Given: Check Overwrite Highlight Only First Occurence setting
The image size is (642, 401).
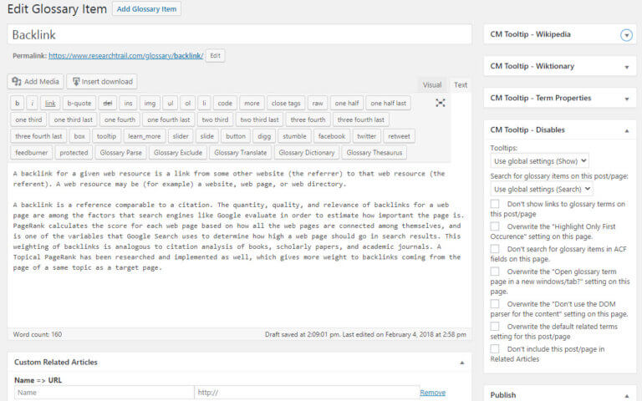Looking at the screenshot, I should pos(495,226).
